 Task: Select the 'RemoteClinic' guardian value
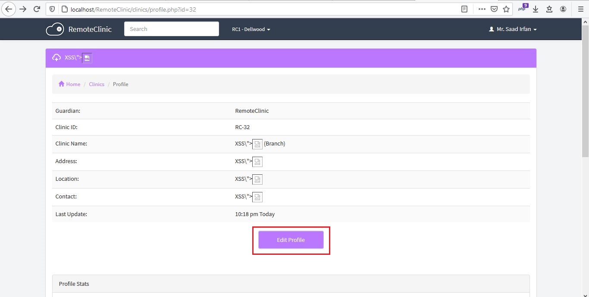pos(252,111)
